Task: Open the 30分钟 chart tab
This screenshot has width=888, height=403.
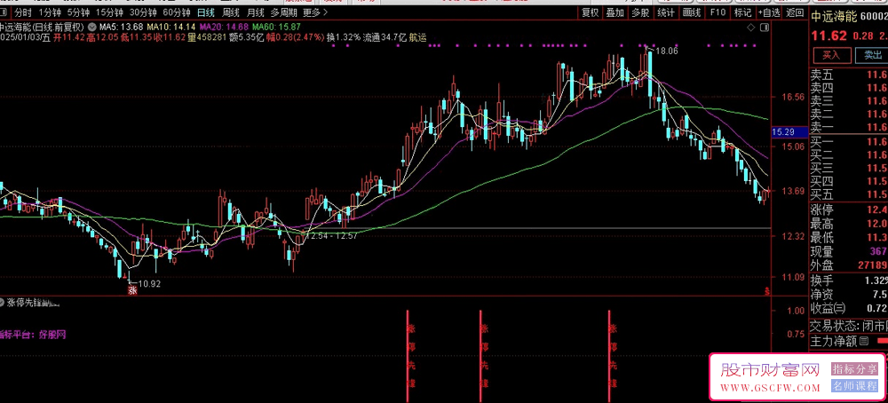Action: click(x=143, y=12)
